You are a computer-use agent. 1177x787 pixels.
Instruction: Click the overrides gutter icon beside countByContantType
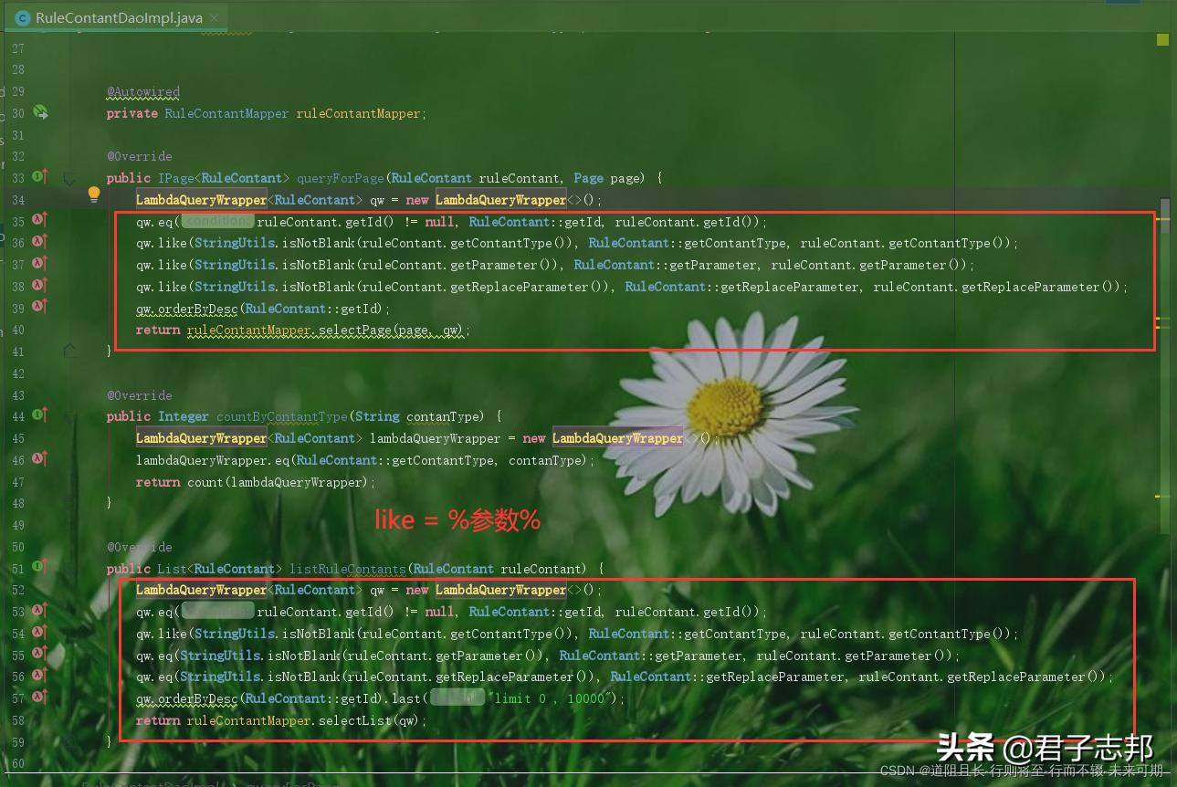pyautogui.click(x=39, y=415)
